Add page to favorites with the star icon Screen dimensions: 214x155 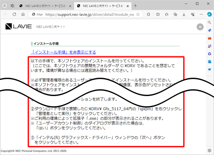[138, 15]
